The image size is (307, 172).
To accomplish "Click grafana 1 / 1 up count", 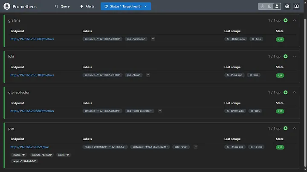I will (x=274, y=20).
